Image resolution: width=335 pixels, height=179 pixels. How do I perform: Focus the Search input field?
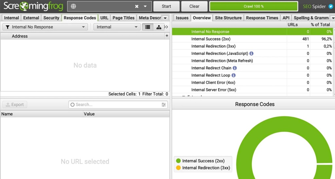pos(118,104)
